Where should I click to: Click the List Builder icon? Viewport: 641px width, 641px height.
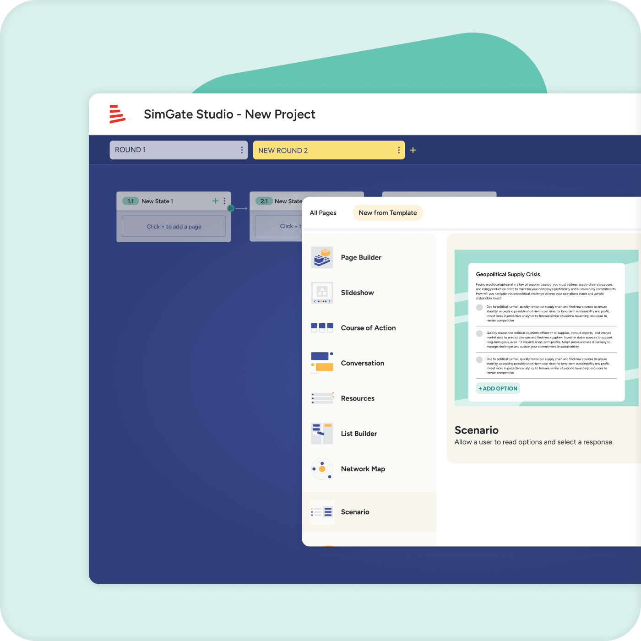point(322,434)
